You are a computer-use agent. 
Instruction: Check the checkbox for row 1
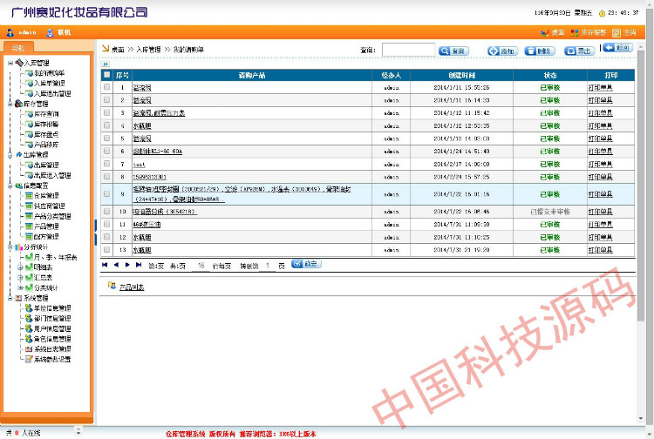point(107,88)
